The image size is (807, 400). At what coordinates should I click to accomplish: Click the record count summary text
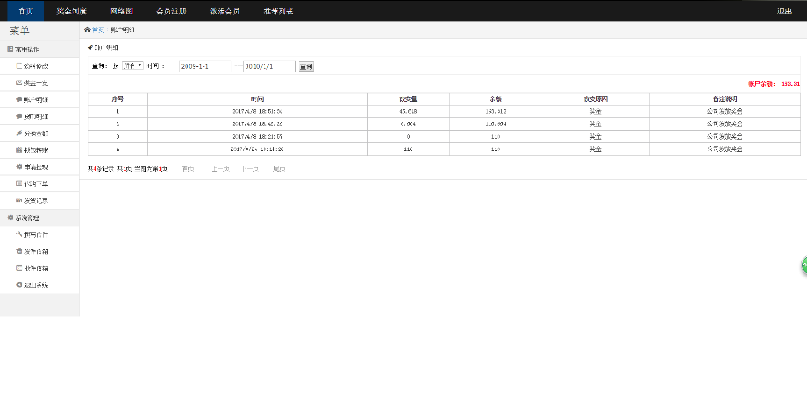click(x=127, y=169)
